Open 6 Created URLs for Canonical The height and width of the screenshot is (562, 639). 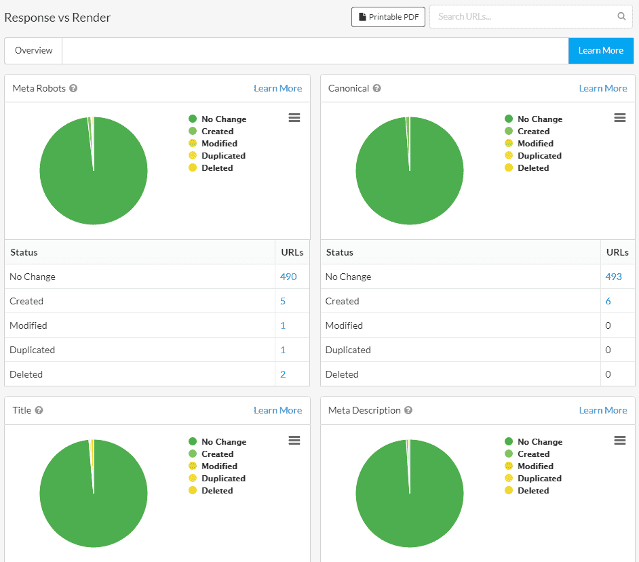[x=608, y=301]
